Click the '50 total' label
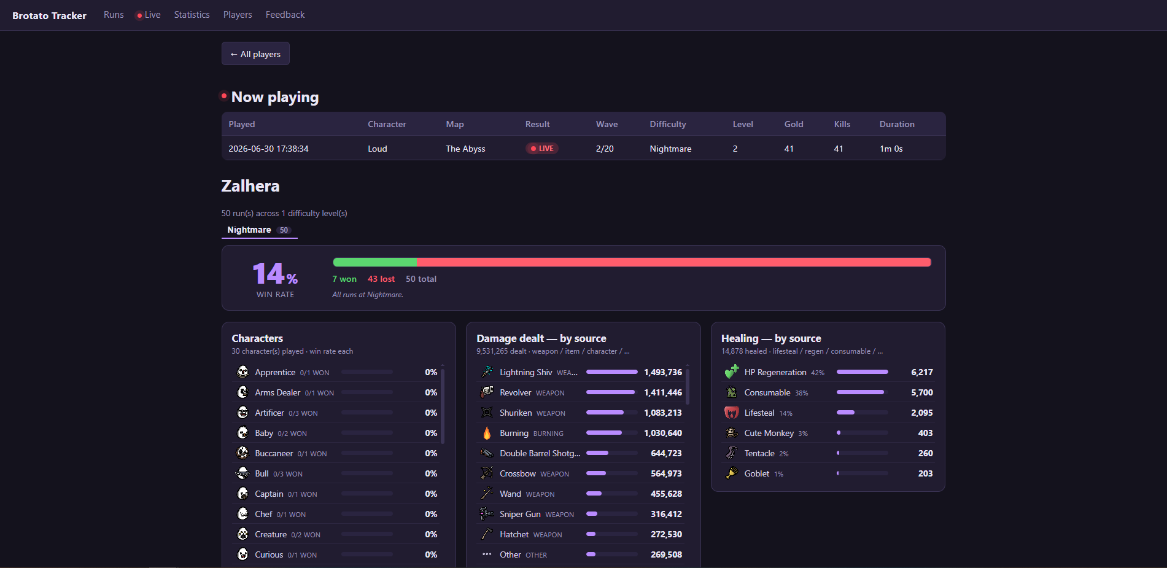 tap(421, 279)
